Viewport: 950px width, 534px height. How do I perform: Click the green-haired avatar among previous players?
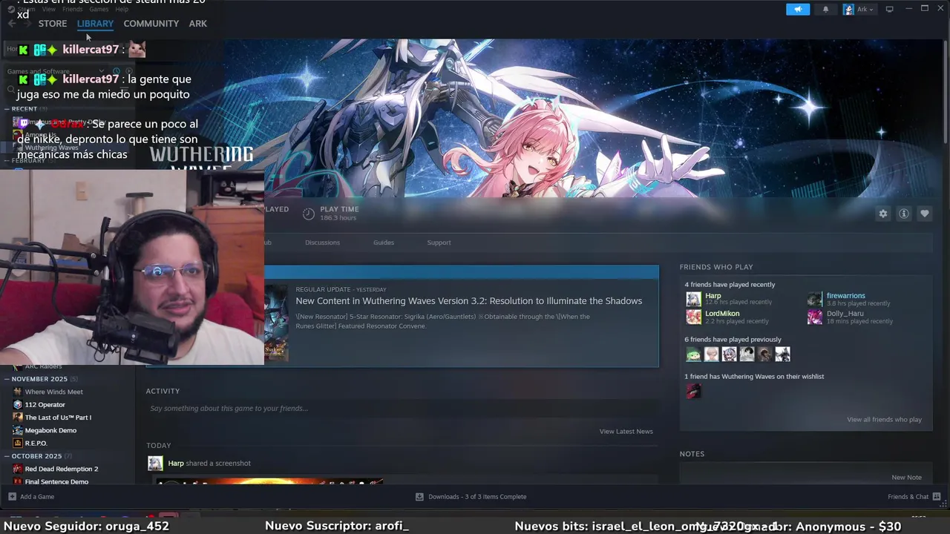tap(693, 355)
